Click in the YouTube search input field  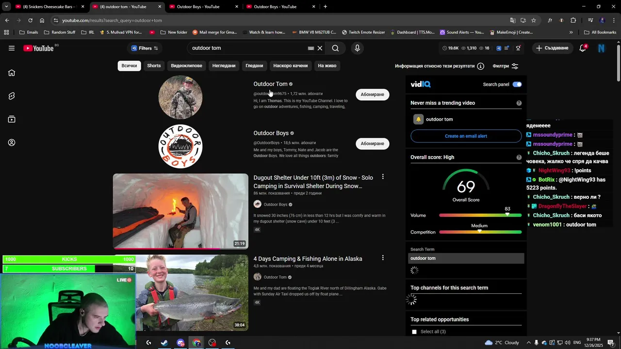tap(247, 48)
